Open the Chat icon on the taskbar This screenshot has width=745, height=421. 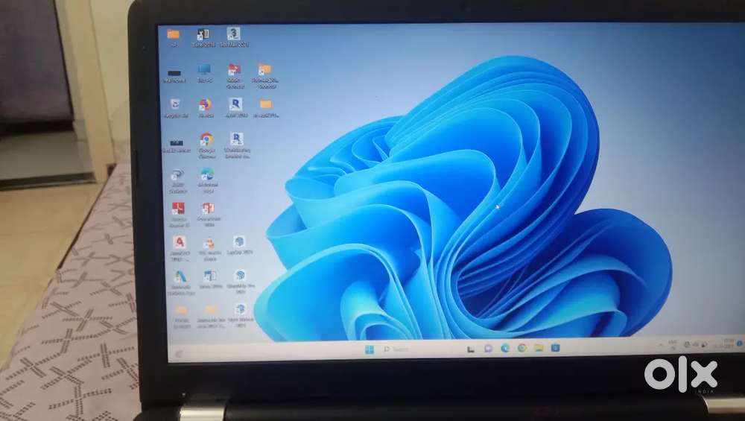tap(488, 348)
